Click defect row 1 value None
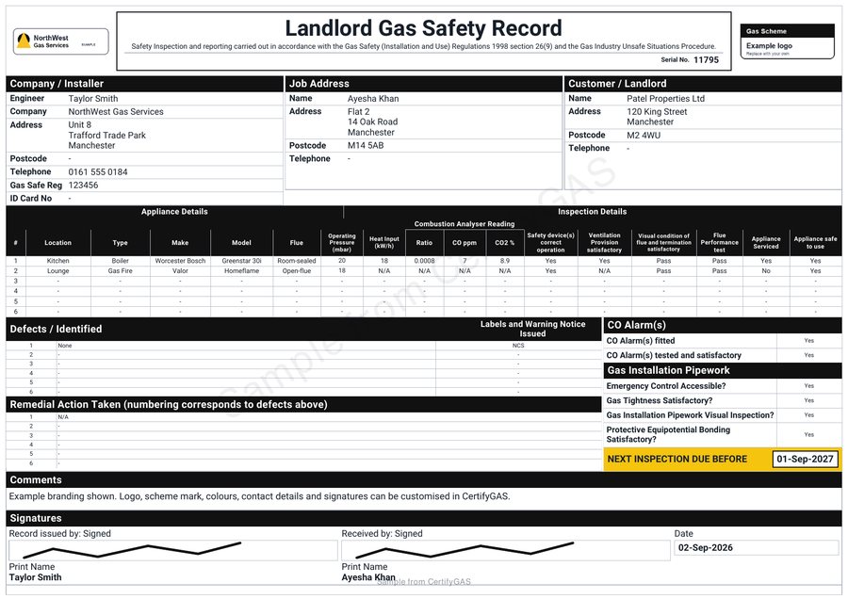Screen dimensions: 848x599 pyautogui.click(x=65, y=346)
